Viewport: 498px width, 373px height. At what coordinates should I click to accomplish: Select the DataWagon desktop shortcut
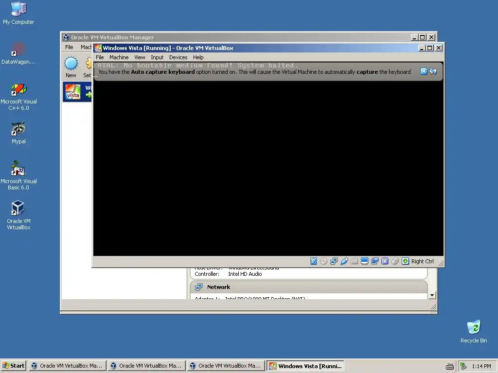point(18,53)
